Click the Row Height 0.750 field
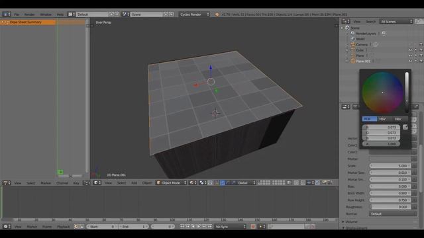Image resolution: width=424 pixels, height=238 pixels. (390, 200)
